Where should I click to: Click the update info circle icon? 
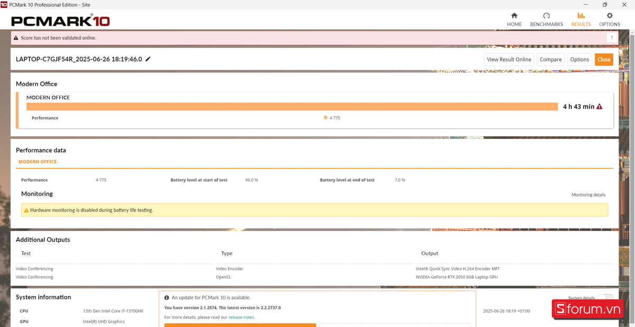pyautogui.click(x=167, y=298)
